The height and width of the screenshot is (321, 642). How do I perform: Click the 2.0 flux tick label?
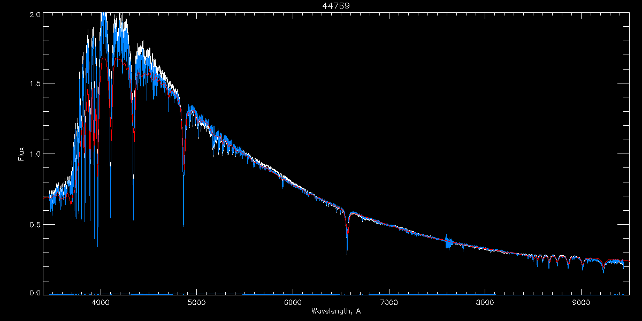coord(35,15)
